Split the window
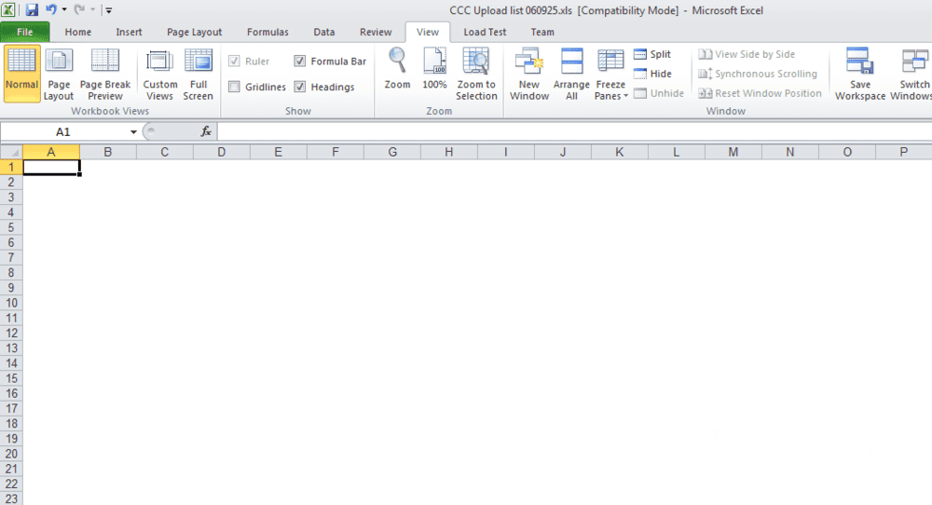Screen dimensions: 932x505 (x=652, y=54)
